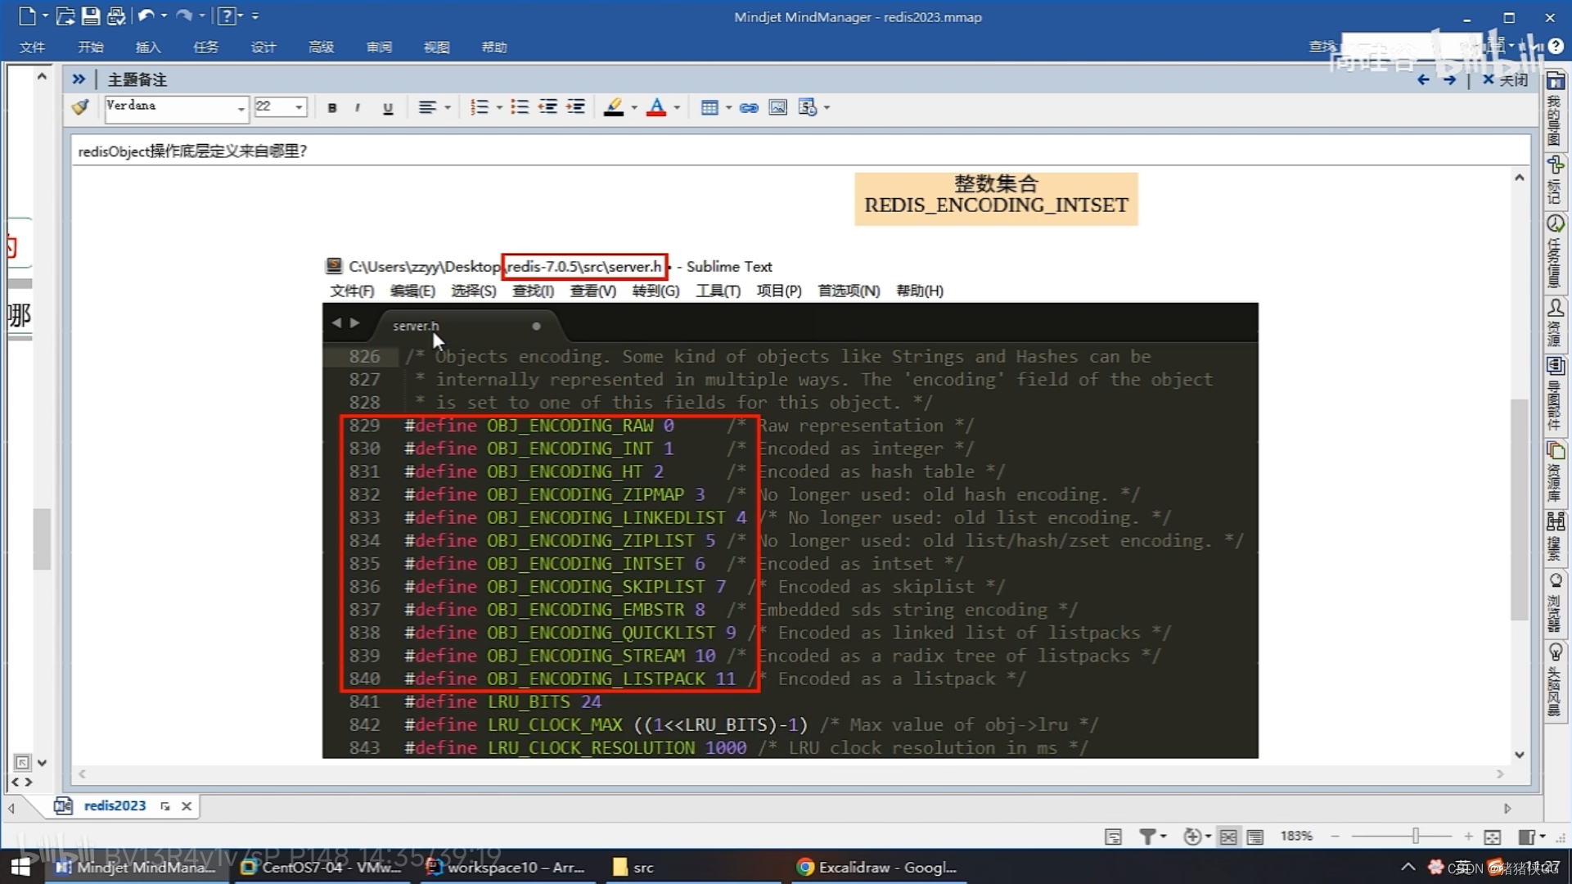
Task: Toggle underline formatting
Action: (x=388, y=107)
